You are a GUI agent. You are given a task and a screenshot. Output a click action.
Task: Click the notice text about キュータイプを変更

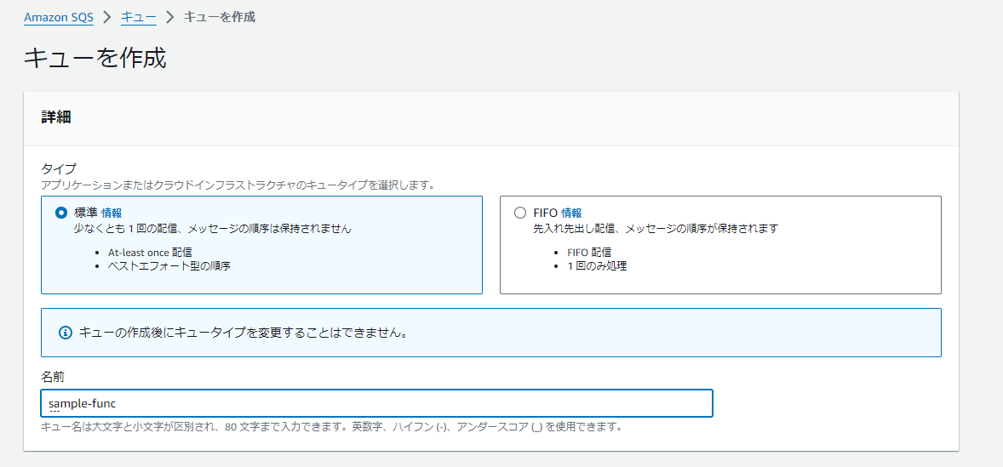[x=244, y=333]
